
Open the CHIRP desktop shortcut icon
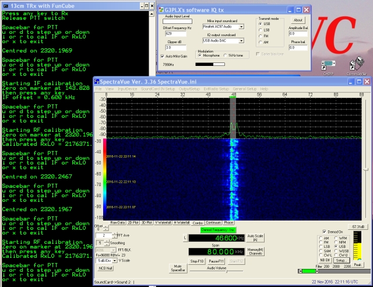coord(327,64)
